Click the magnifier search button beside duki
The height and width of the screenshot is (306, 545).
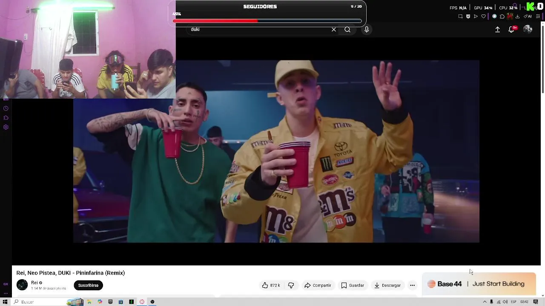tap(347, 29)
